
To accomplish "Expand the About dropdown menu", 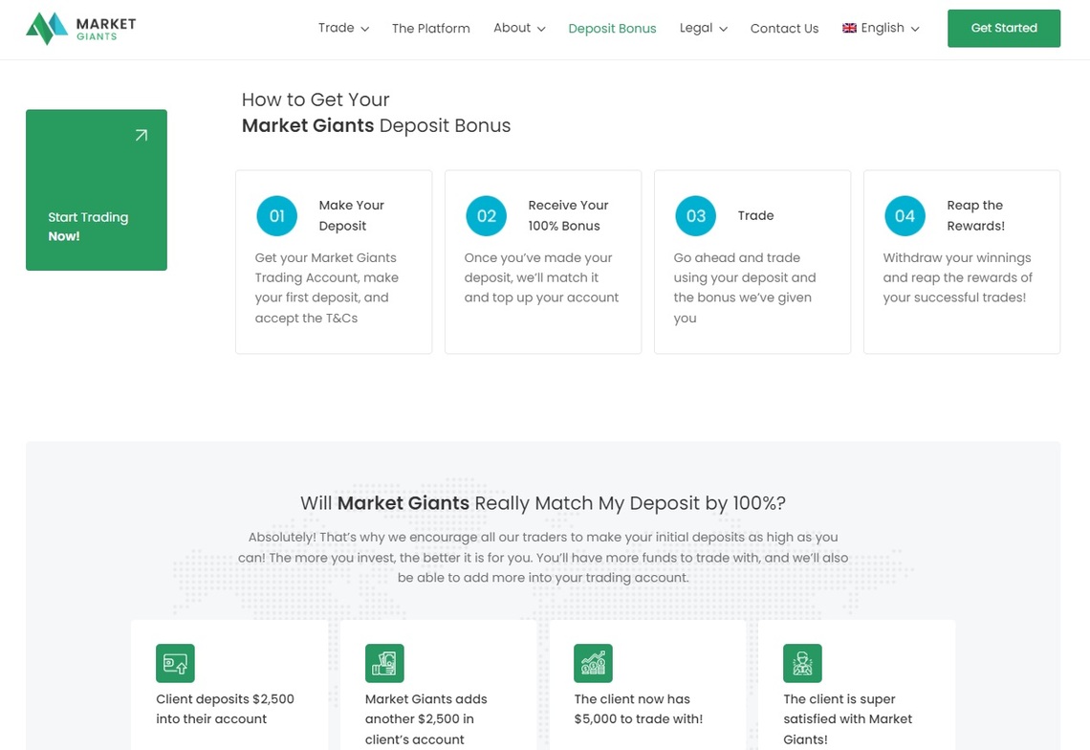I will pos(519,28).
